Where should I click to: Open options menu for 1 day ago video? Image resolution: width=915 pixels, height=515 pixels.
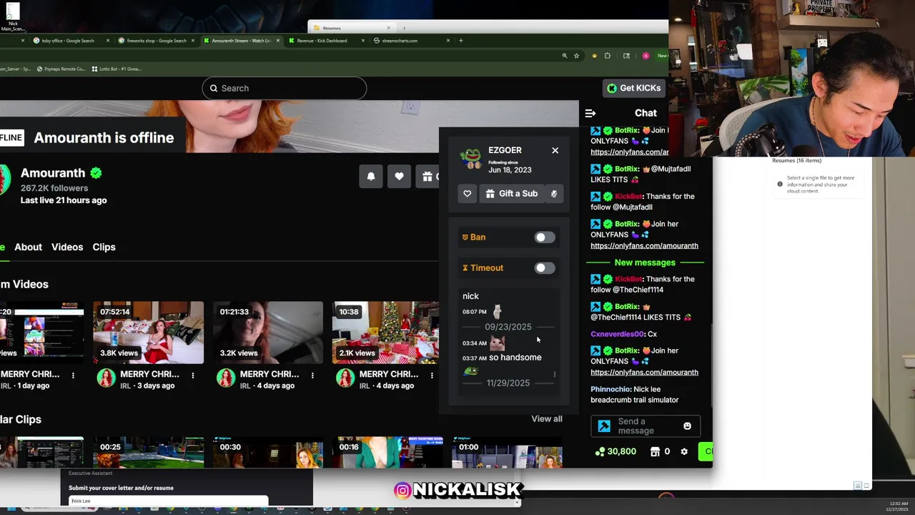point(73,375)
